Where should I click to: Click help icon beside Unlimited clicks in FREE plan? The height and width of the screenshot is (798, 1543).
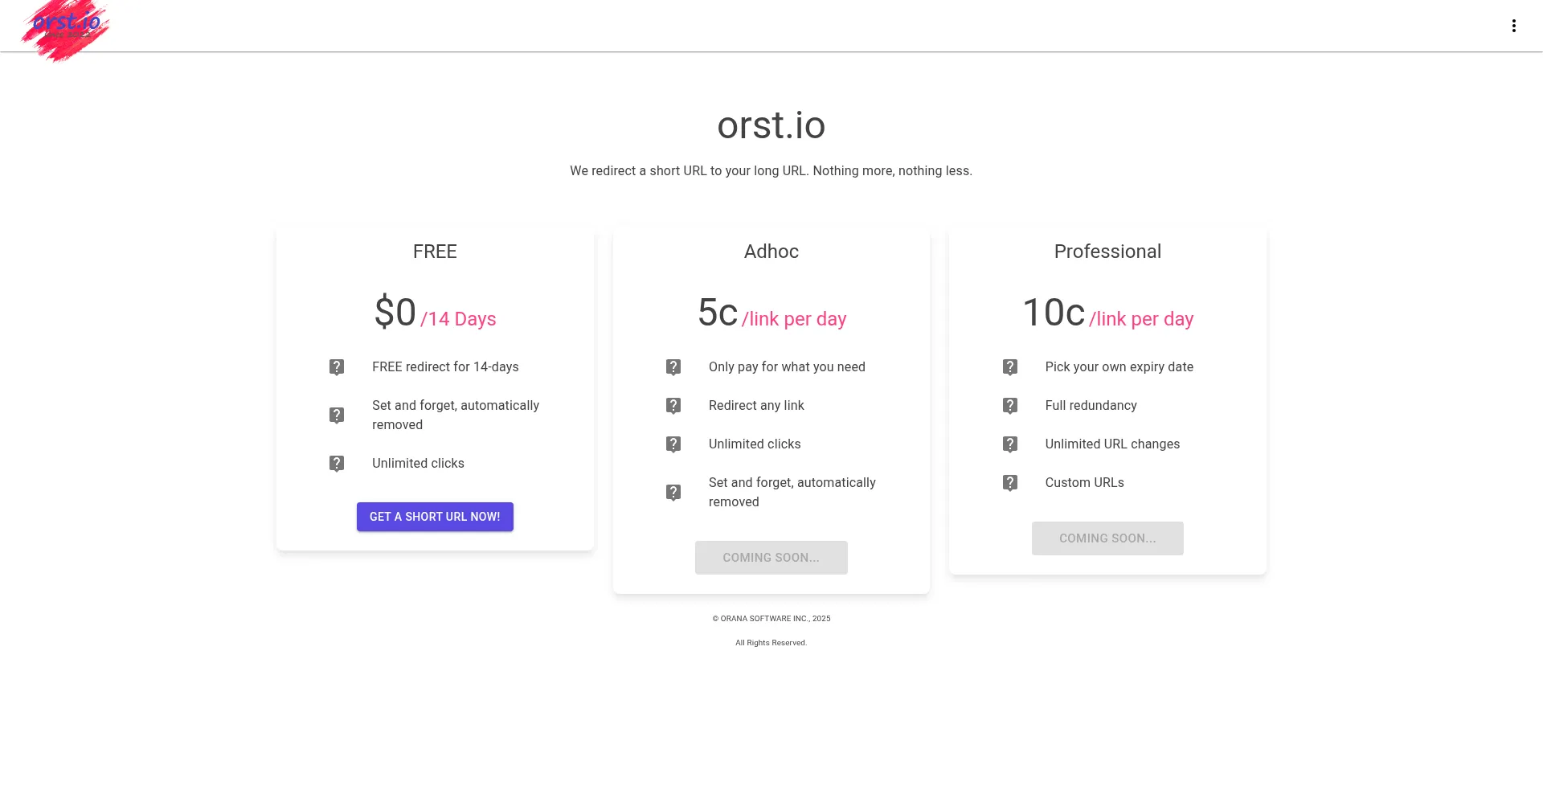coord(337,464)
